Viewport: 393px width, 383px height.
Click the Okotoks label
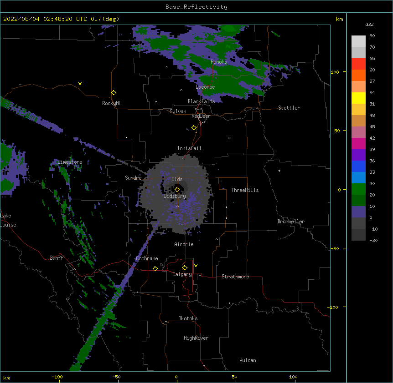188,318
